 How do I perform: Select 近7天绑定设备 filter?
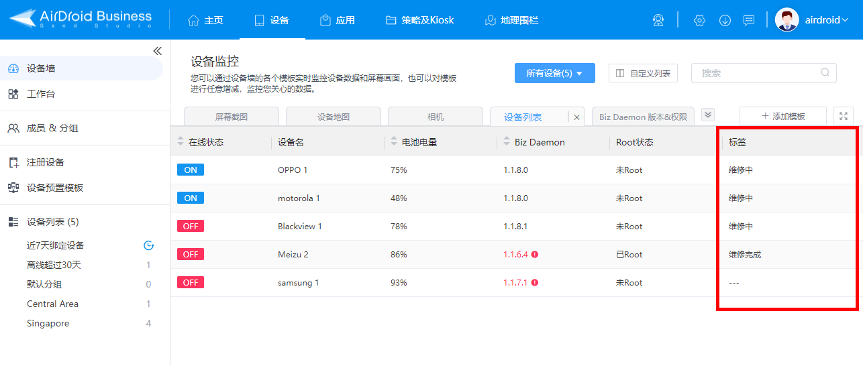coord(56,245)
